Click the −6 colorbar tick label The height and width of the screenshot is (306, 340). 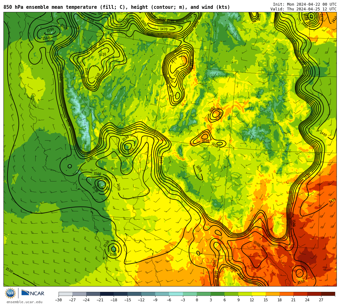pyautogui.click(x=169, y=300)
